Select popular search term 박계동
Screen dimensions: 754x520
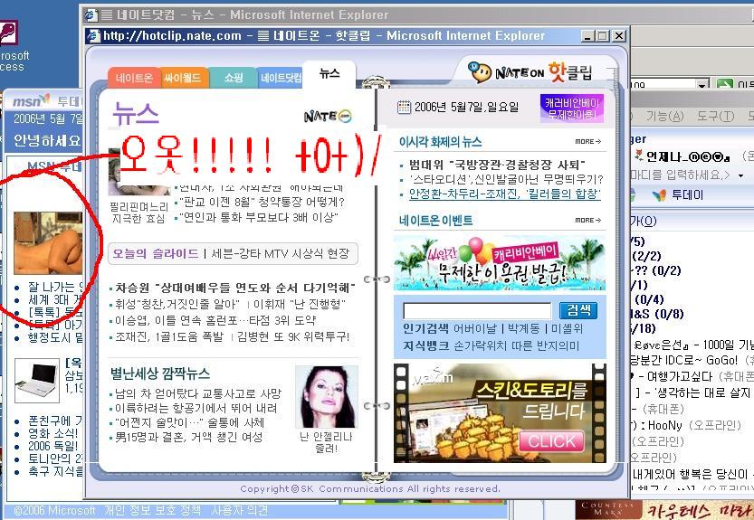point(524,328)
